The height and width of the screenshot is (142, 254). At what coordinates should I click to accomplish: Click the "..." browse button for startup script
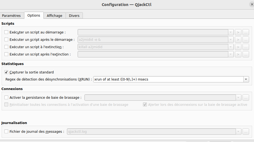pyautogui.click(x=246, y=32)
